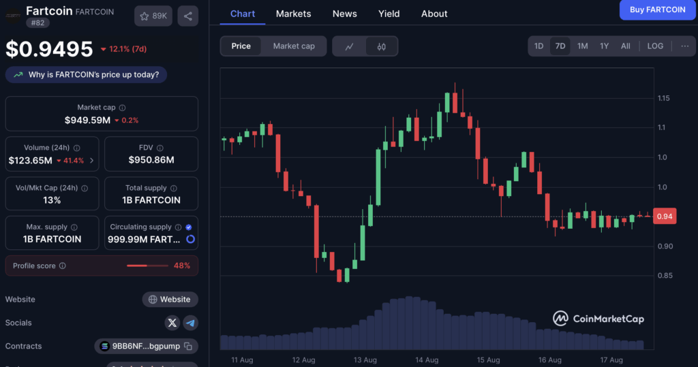
Task: Copy the contract address via copy icon
Action: point(188,346)
